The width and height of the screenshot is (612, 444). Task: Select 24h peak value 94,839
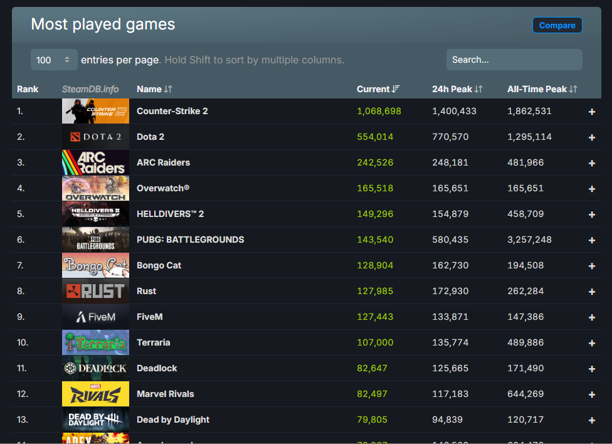click(447, 420)
